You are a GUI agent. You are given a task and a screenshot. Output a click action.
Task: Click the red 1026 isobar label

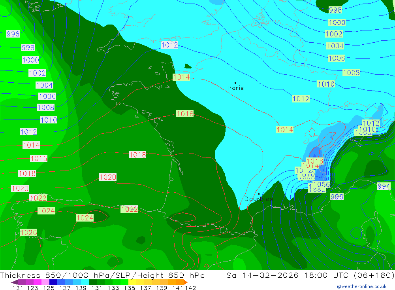point(28,233)
